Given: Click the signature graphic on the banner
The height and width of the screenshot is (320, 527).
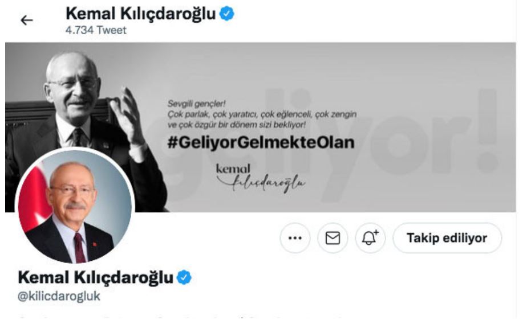Looking at the screenshot, I should [x=261, y=178].
